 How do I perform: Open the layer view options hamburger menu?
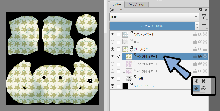tap(204, 26)
